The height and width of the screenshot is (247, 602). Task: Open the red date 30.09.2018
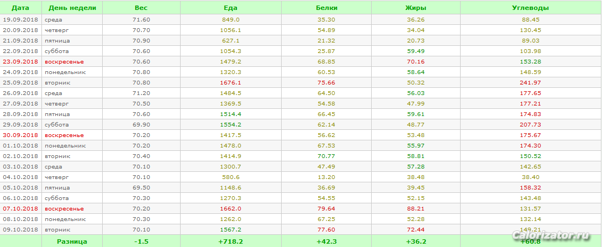pos(20,135)
